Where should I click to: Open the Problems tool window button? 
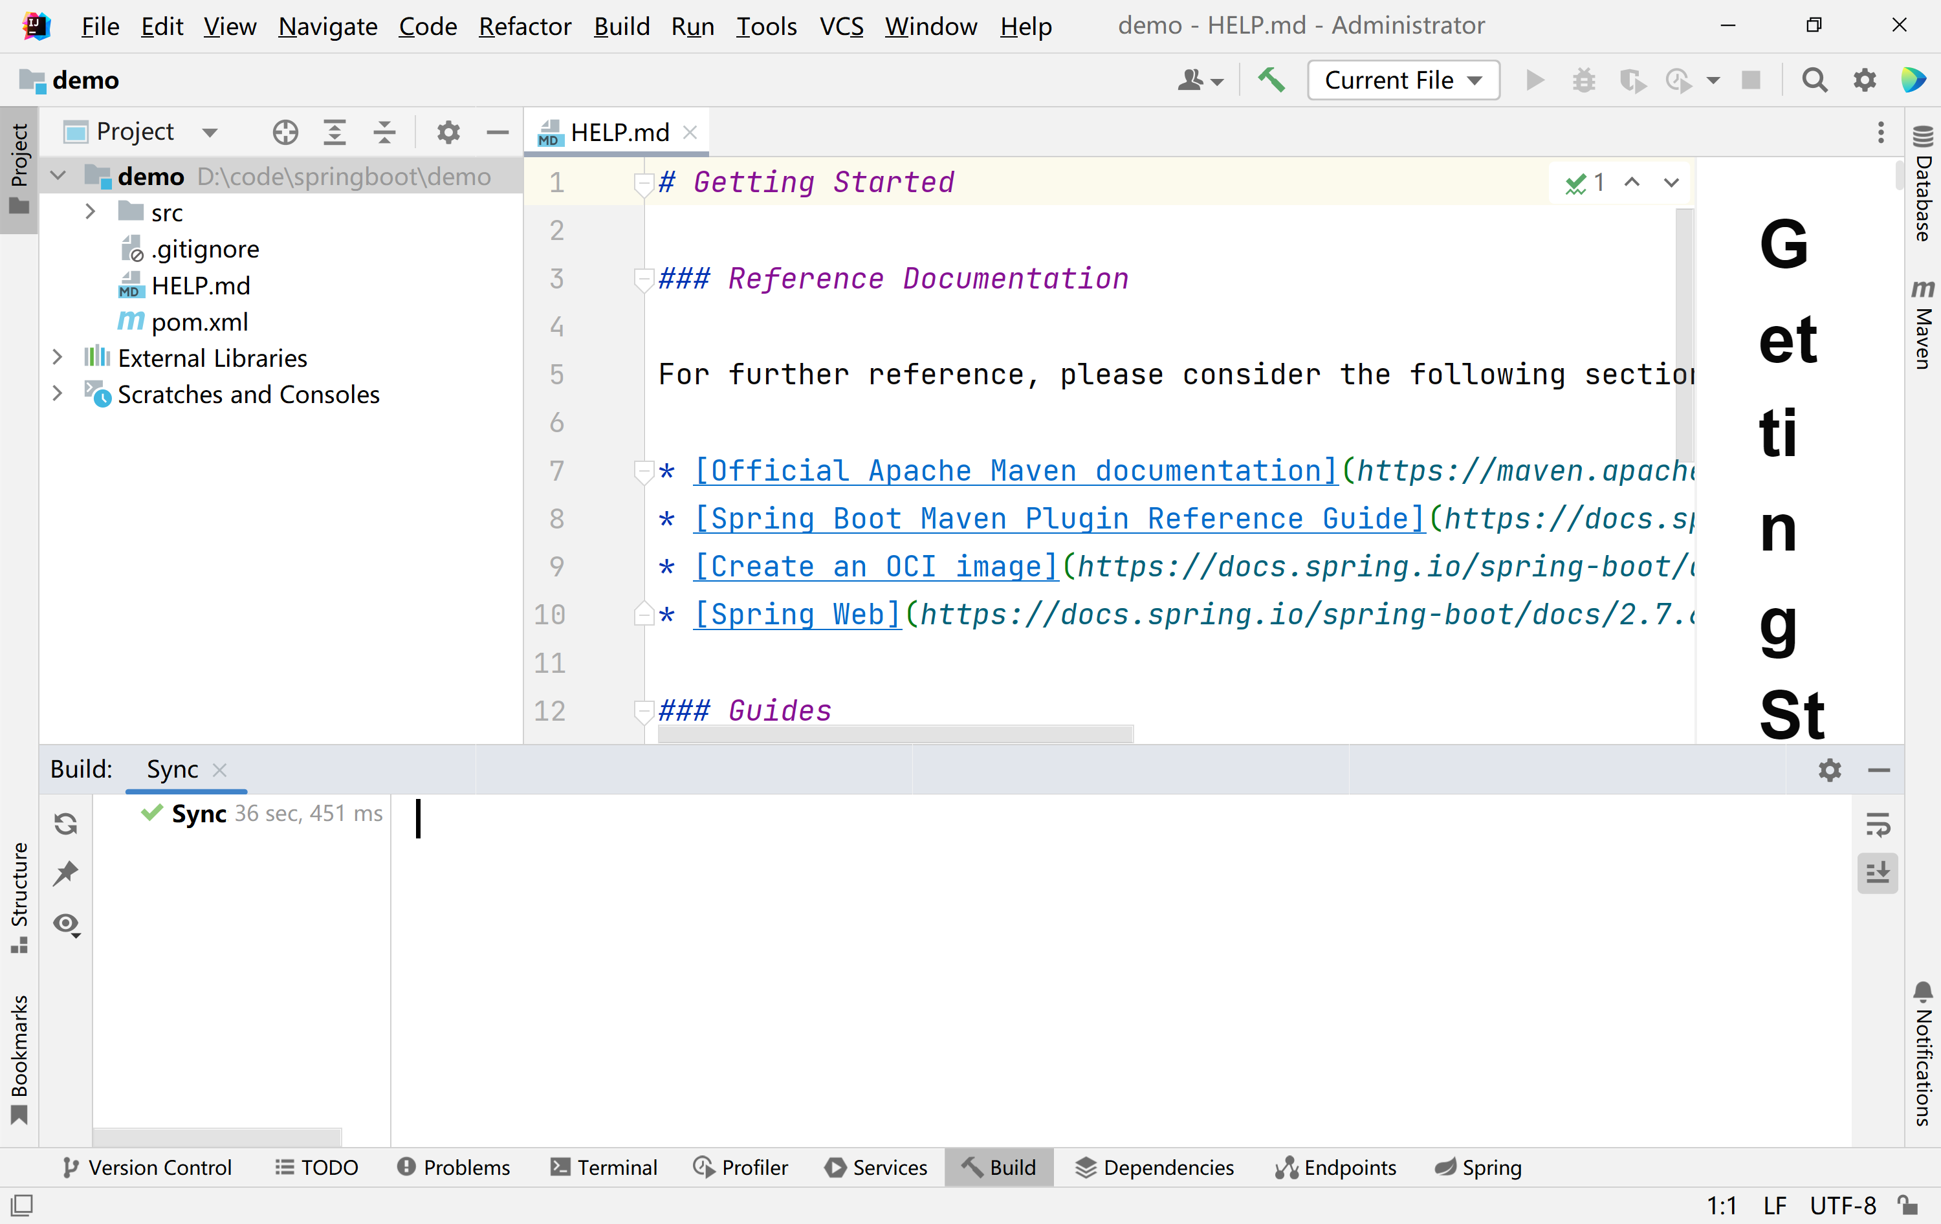(x=454, y=1168)
